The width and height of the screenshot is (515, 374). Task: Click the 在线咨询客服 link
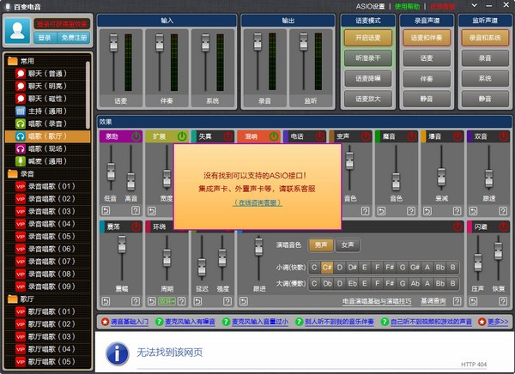257,202
